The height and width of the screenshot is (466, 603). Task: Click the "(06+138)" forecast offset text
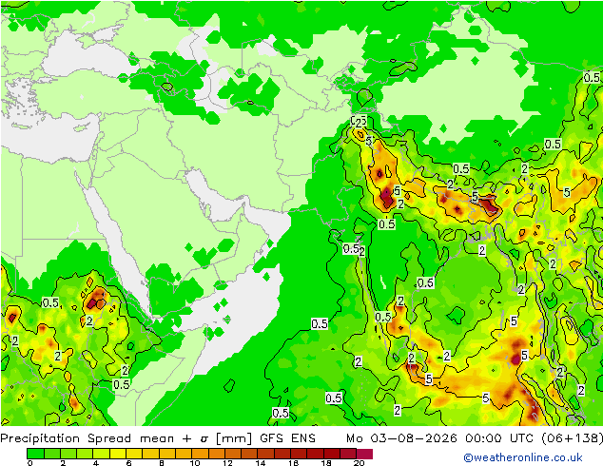572,438
